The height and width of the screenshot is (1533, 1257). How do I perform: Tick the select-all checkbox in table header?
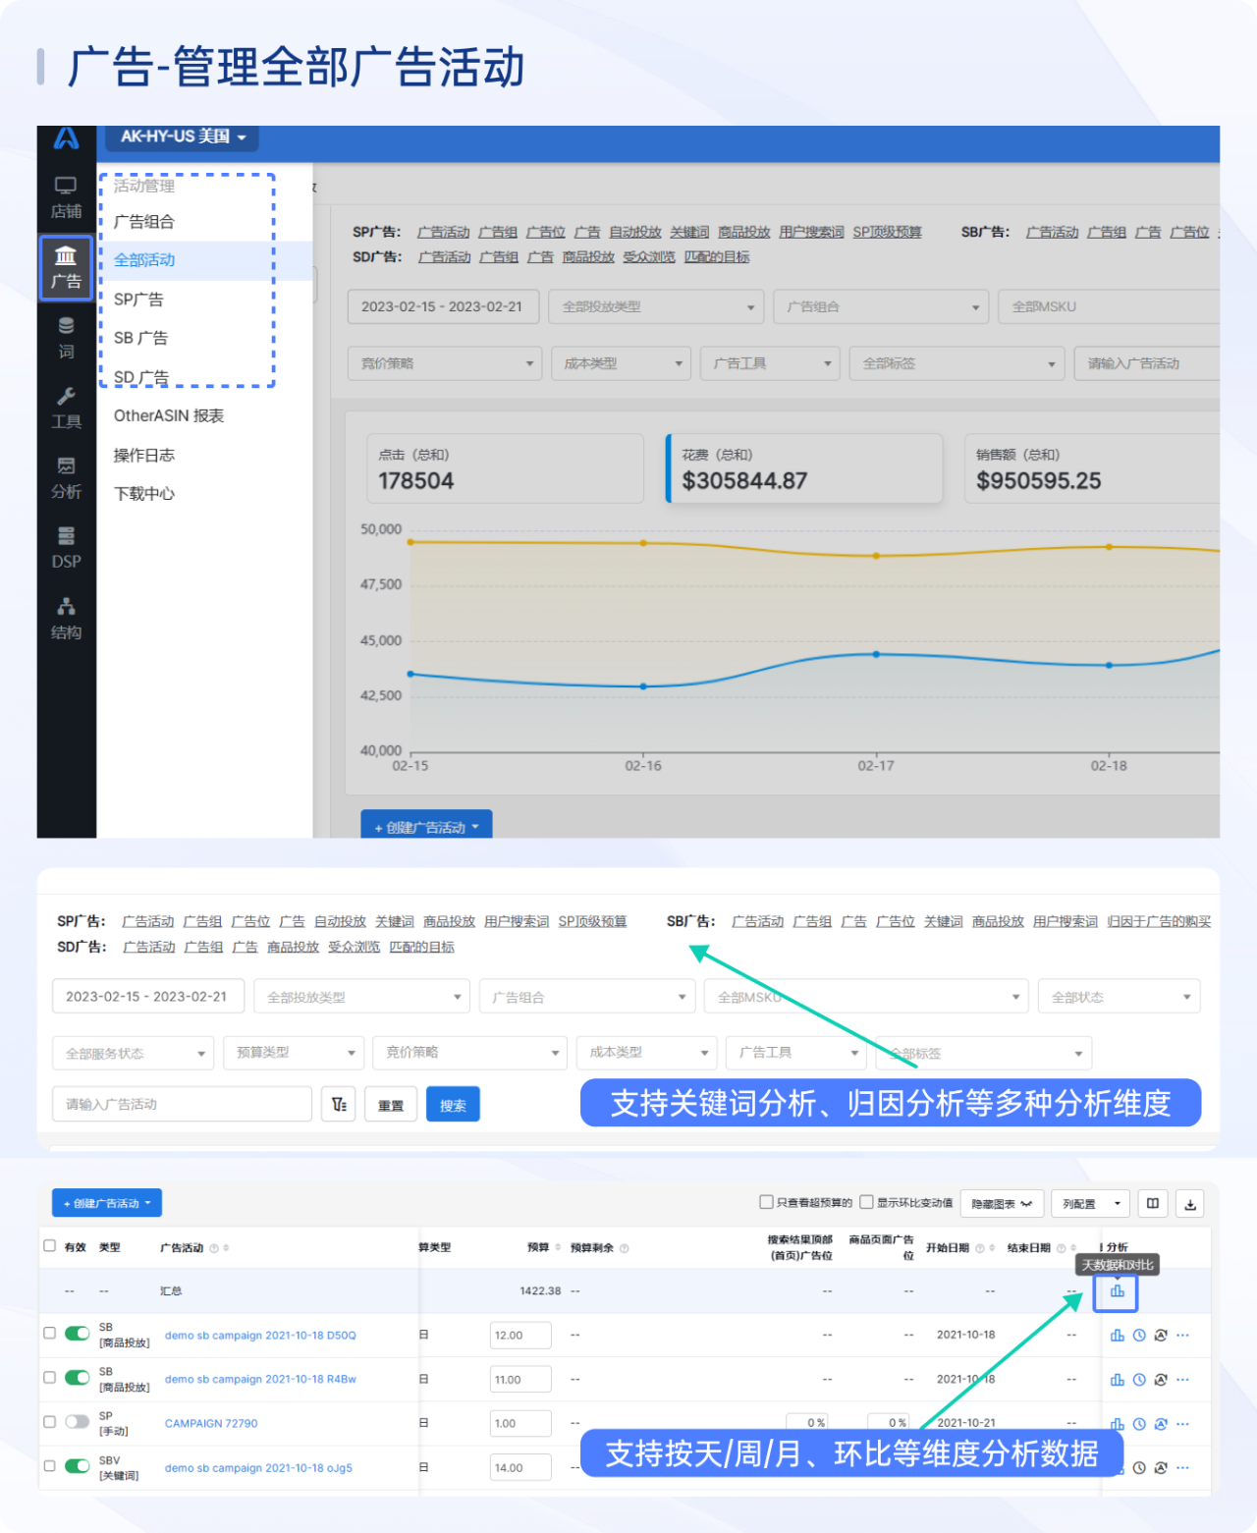49,1246
